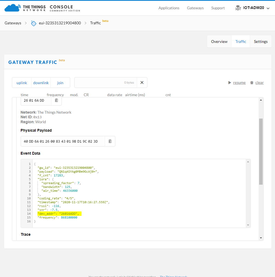Click the "spreading_factor": 7 line
This screenshot has width=275, height=277.
[x=61, y=183]
